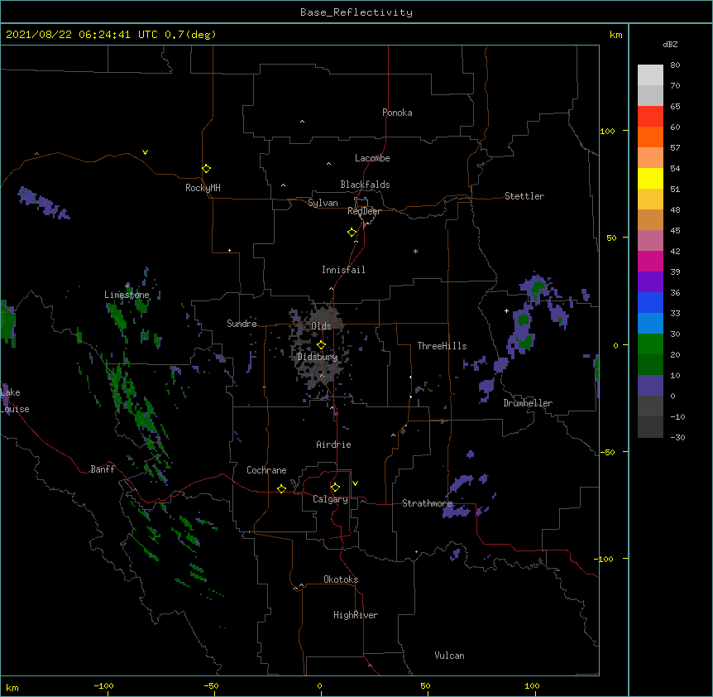Click the yellow radar marker near RockyMH
Screen dimensions: 713x697
pyautogui.click(x=207, y=169)
